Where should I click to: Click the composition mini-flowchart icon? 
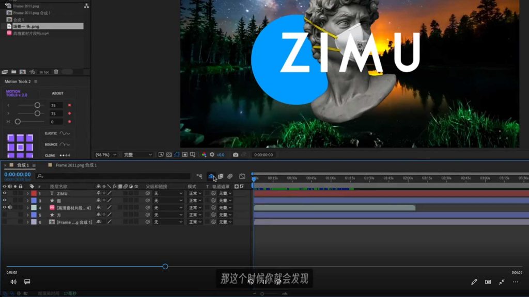pyautogui.click(x=199, y=176)
